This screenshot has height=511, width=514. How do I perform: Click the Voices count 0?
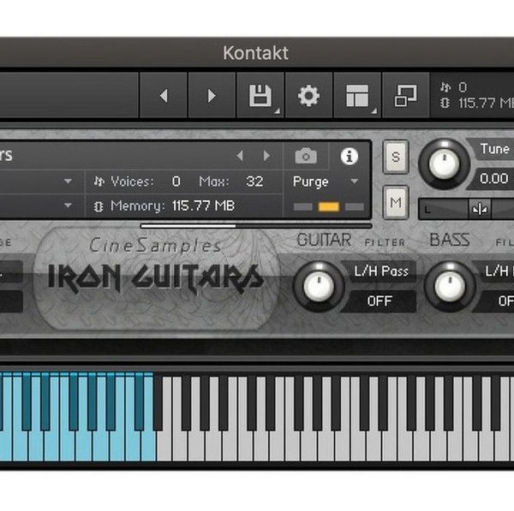pos(176,181)
